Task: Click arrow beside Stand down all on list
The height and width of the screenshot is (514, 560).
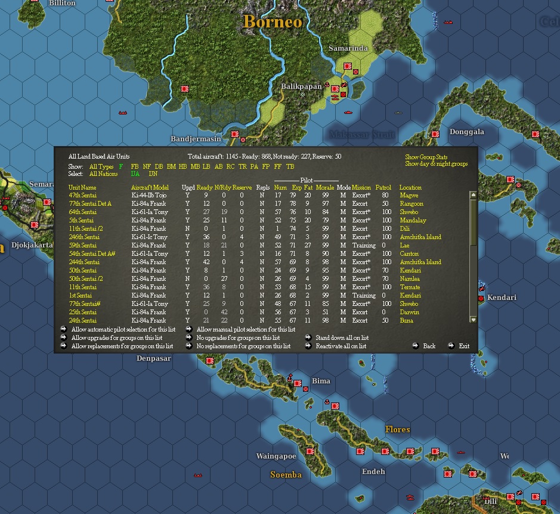Action: pos(308,337)
